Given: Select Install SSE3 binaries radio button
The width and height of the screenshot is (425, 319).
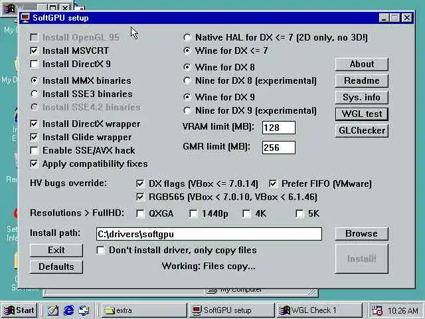Looking at the screenshot, I should pyautogui.click(x=34, y=94).
